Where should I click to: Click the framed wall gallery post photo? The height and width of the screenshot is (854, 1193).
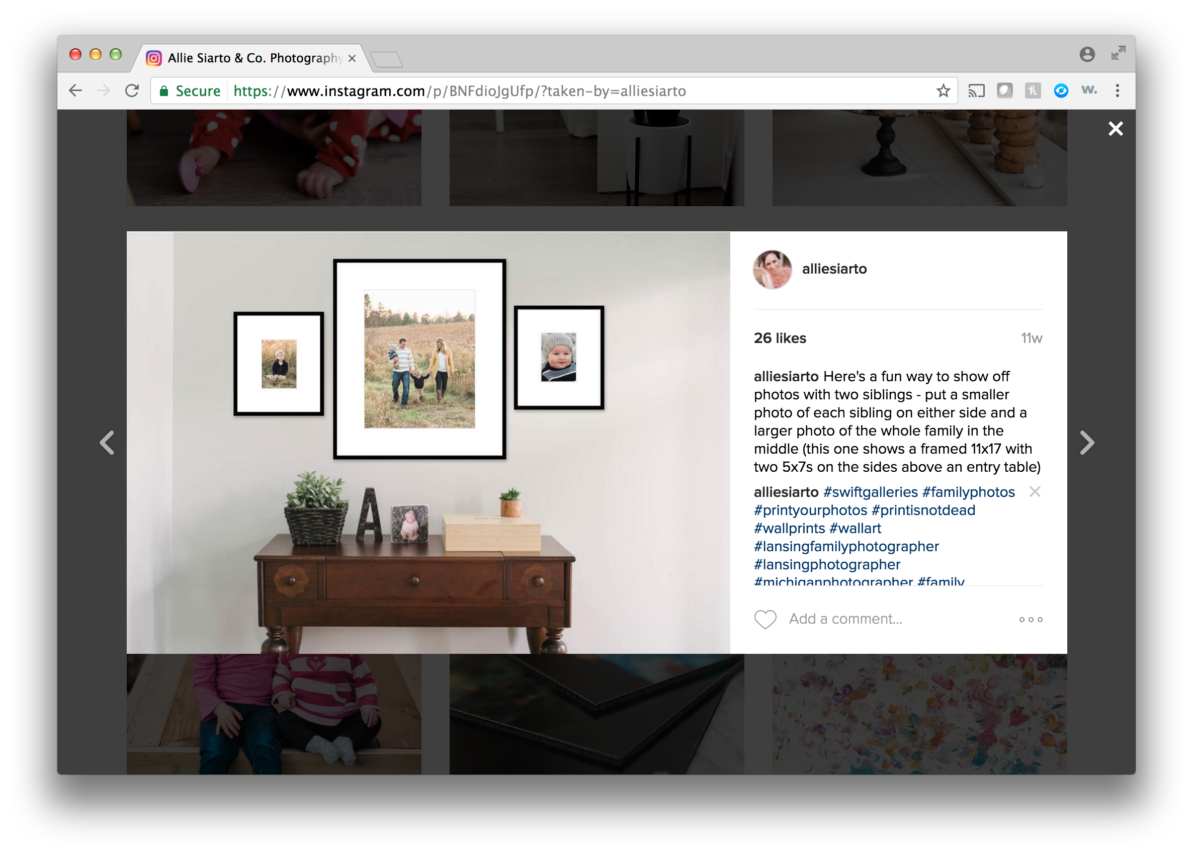click(x=428, y=442)
